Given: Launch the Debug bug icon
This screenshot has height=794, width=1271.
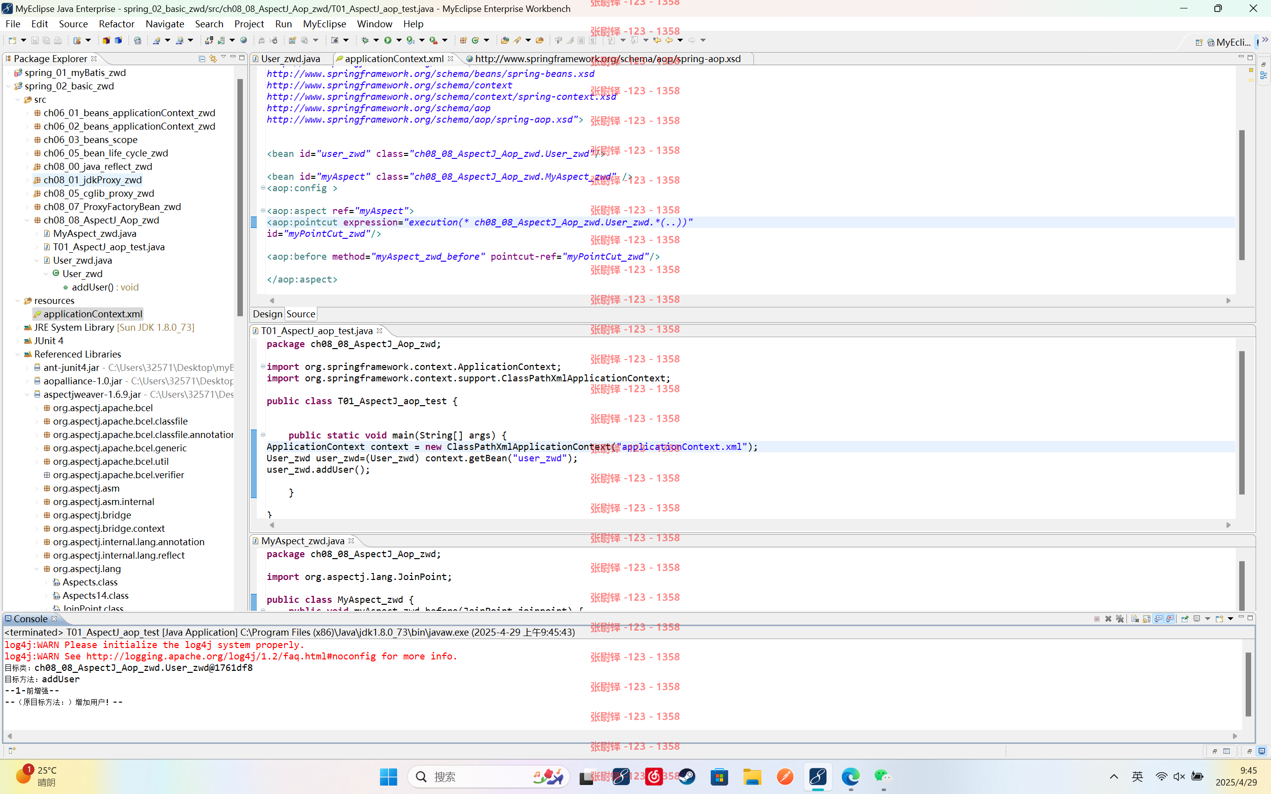Looking at the screenshot, I should click(x=366, y=40).
